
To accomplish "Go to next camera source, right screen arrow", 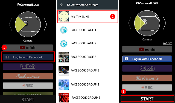I will 165,23.
